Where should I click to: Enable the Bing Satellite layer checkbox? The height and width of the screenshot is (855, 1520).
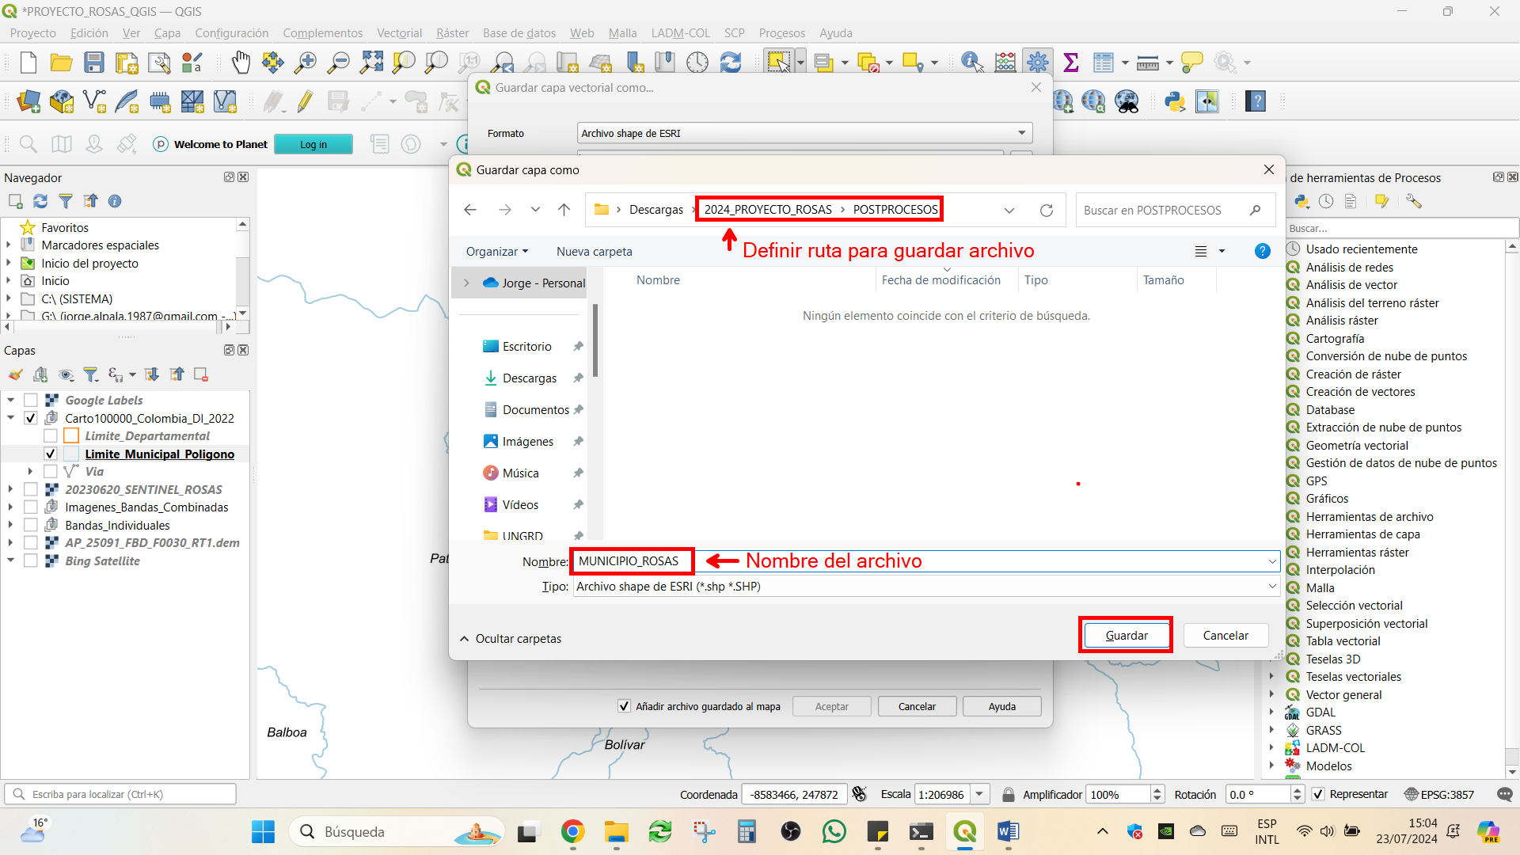[31, 560]
